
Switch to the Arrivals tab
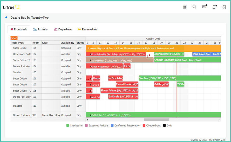coord(40,29)
